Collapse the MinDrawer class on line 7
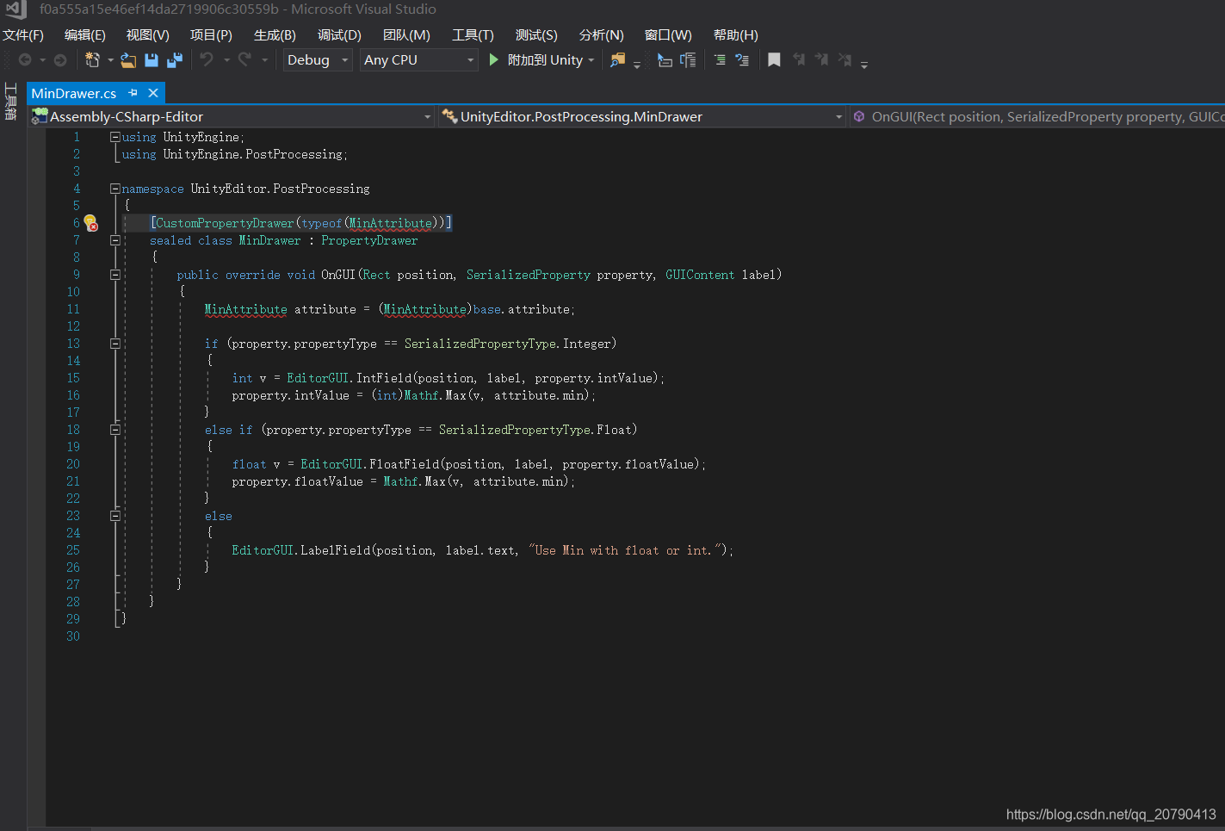The width and height of the screenshot is (1225, 831). click(x=114, y=240)
